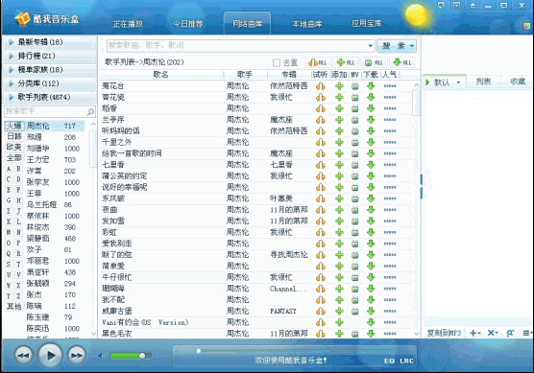The image size is (534, 373).
Task: Open the MV for 七里香
Action: pyautogui.click(x=354, y=165)
